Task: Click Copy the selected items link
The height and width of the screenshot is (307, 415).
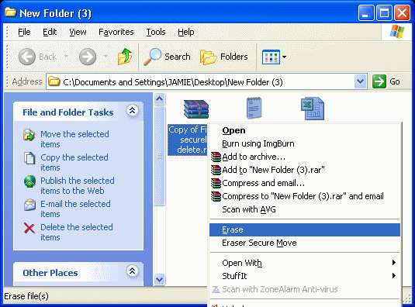Action: [x=74, y=162]
